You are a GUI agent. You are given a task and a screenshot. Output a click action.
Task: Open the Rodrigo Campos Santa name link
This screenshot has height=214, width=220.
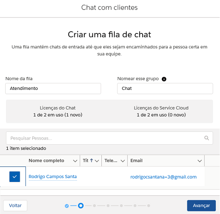(x=53, y=177)
